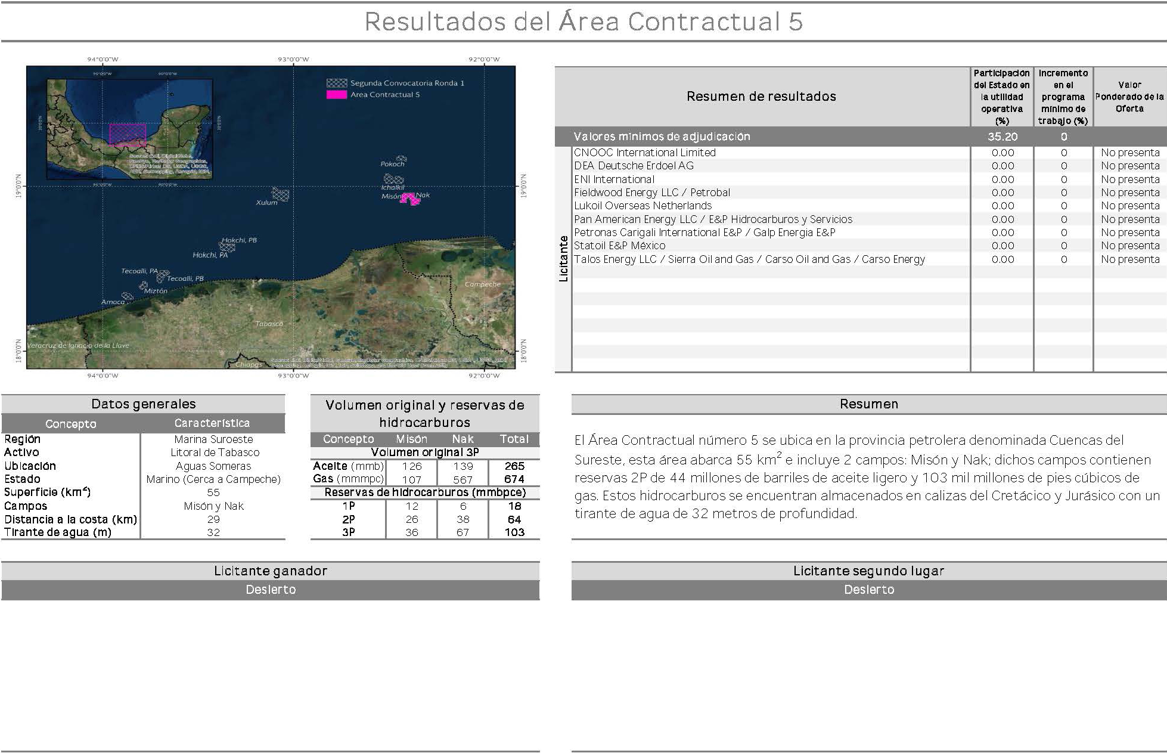Click the Amoca hatched block on map
Screen dimensions: 1167x753
click(127, 296)
